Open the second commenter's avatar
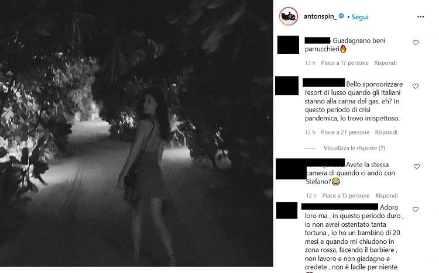This screenshot has width=439, height=273. point(287,85)
